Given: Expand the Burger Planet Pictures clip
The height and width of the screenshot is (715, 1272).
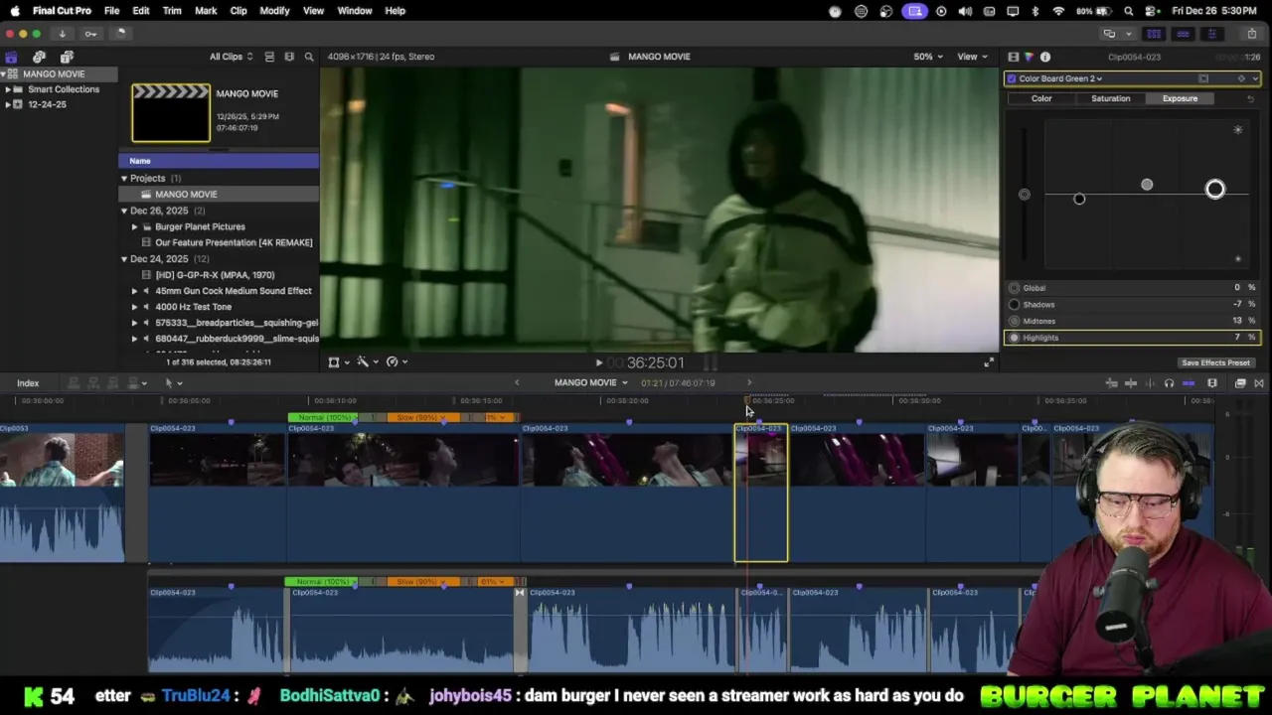Looking at the screenshot, I should point(135,226).
